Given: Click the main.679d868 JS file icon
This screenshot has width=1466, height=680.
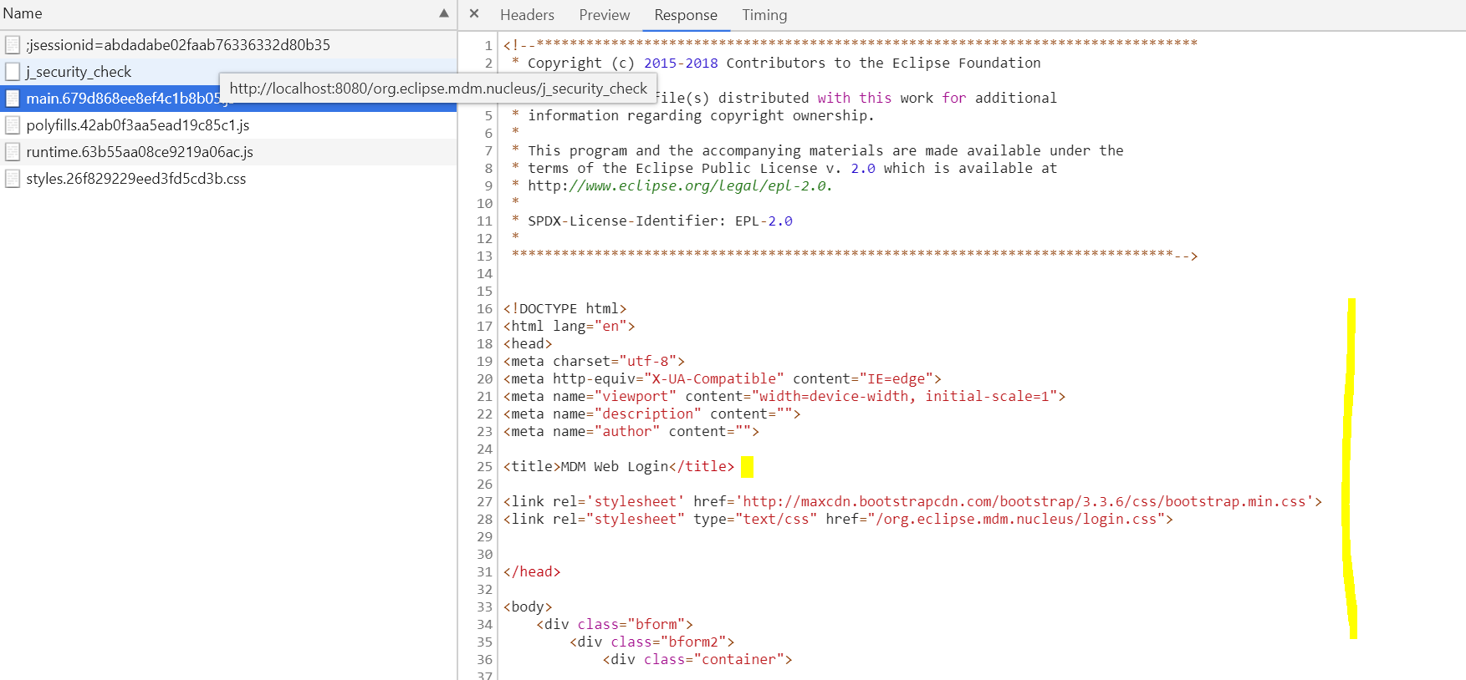Looking at the screenshot, I should pyautogui.click(x=13, y=99).
